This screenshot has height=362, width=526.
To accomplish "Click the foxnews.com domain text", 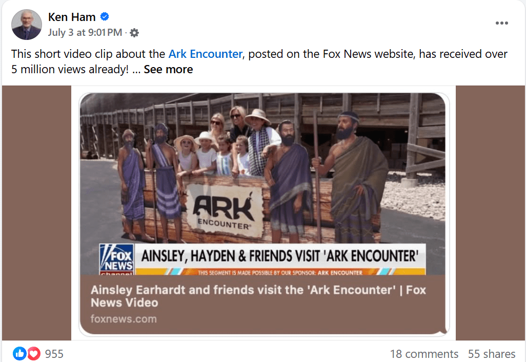I will 124,319.
